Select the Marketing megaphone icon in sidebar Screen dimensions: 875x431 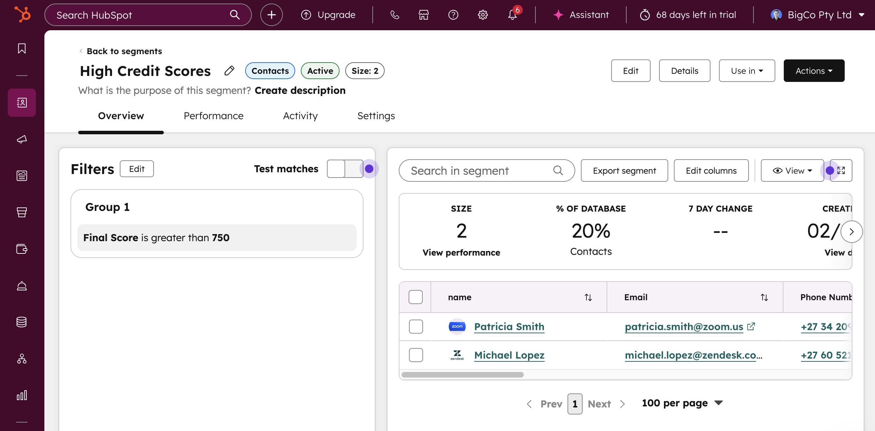coord(21,139)
